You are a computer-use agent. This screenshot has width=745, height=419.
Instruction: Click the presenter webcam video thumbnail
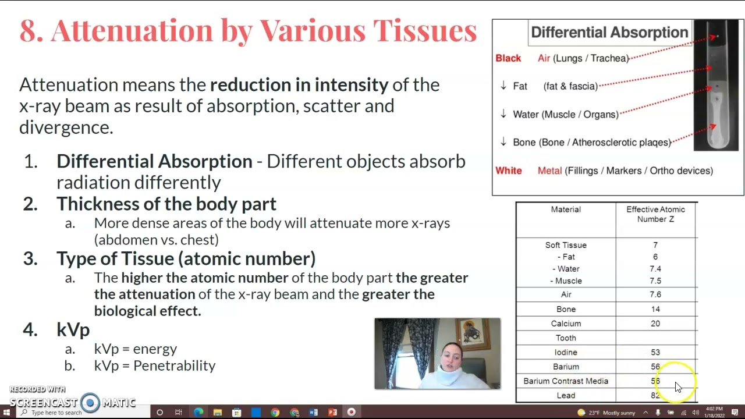pyautogui.click(x=438, y=353)
